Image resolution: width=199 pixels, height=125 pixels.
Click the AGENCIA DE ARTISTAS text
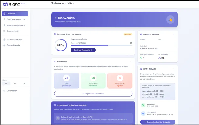149,49
